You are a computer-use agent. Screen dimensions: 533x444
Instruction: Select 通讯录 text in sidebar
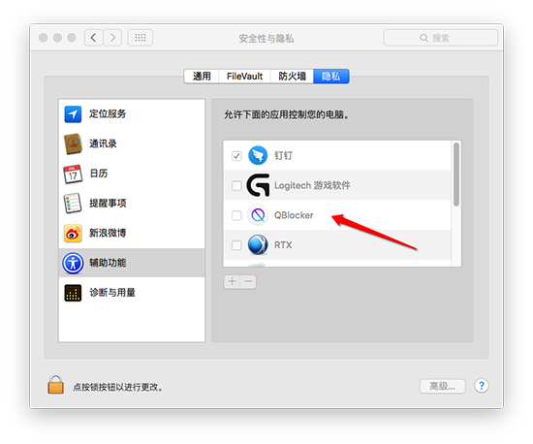click(x=103, y=143)
